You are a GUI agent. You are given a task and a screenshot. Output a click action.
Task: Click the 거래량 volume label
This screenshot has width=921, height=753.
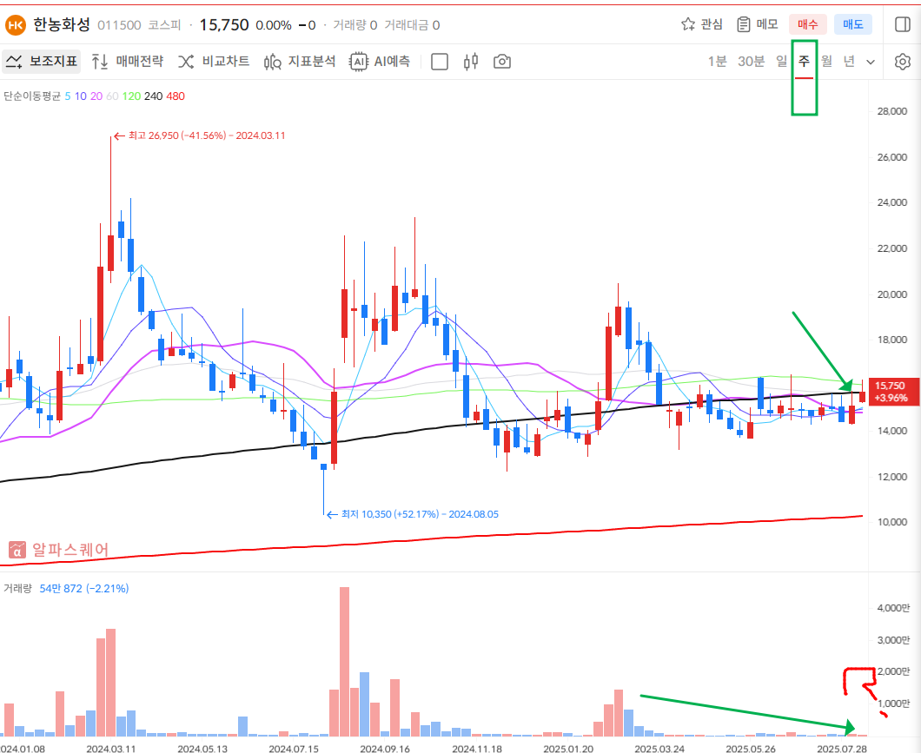click(x=17, y=588)
